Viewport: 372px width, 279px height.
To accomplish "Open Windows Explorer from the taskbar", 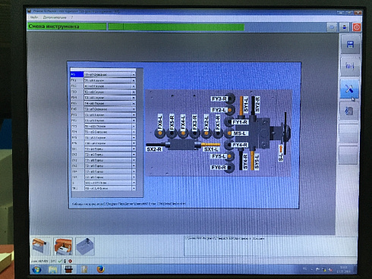I will (x=52, y=270).
